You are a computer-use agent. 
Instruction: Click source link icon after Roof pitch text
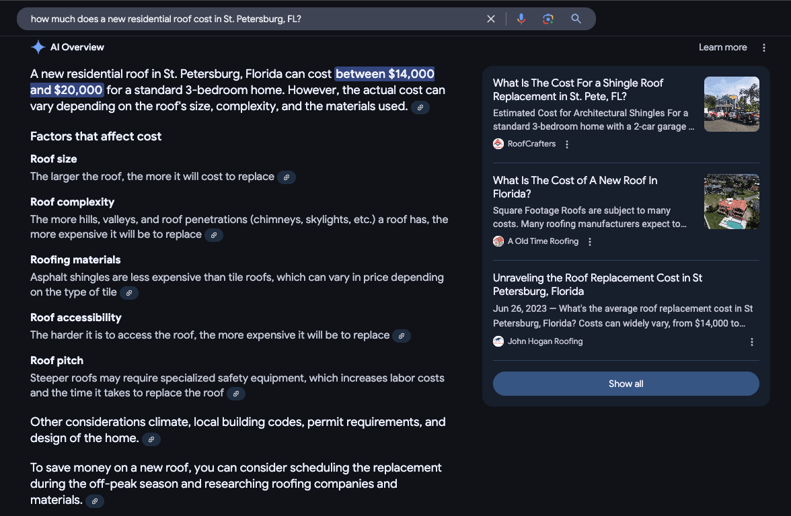236,394
